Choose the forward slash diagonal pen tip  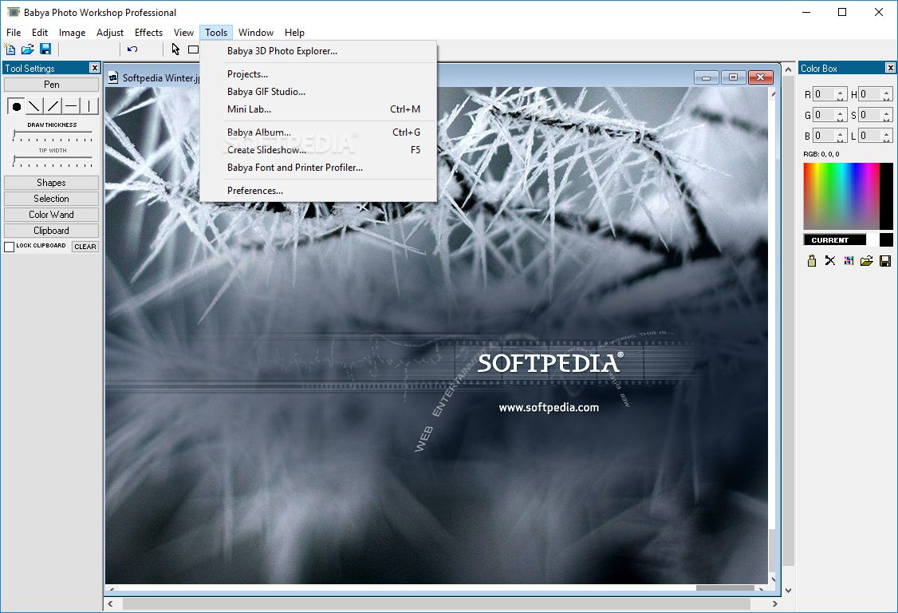coord(53,106)
